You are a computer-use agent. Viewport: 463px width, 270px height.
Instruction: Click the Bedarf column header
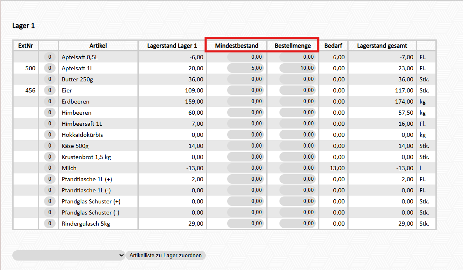[x=333, y=46]
